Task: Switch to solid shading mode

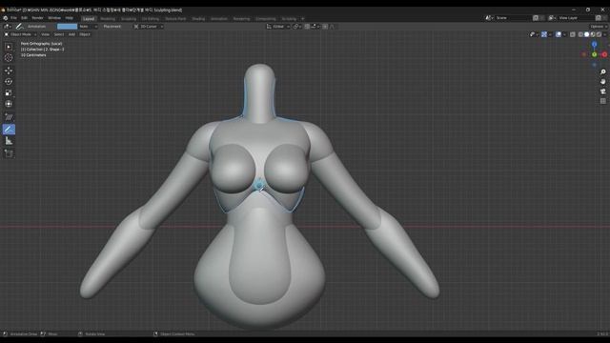Action: pyautogui.click(x=587, y=34)
